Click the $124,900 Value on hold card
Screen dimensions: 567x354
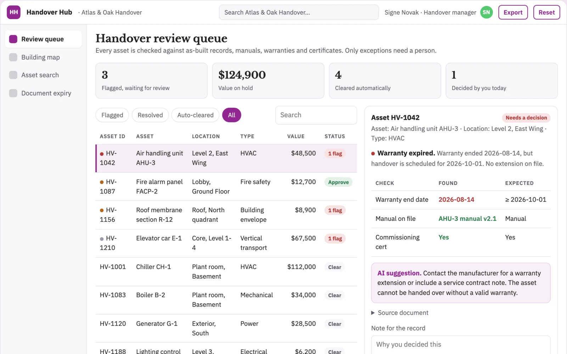[x=268, y=81]
